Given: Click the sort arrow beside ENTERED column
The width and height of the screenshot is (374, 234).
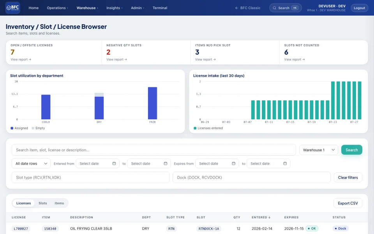Looking at the screenshot, I should click(x=270, y=217).
